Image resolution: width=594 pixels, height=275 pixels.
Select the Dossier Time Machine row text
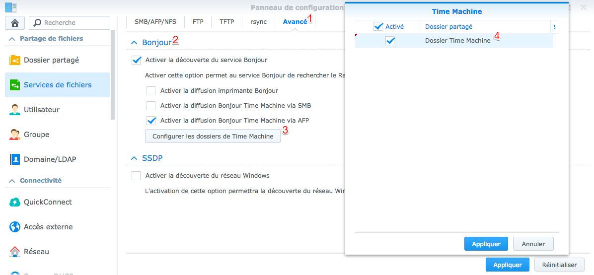[457, 41]
